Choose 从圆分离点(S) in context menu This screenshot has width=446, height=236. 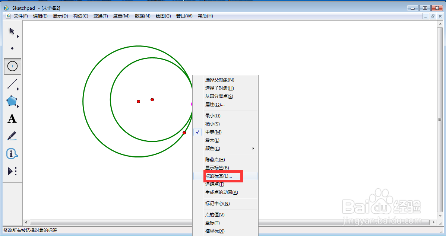[225, 96]
